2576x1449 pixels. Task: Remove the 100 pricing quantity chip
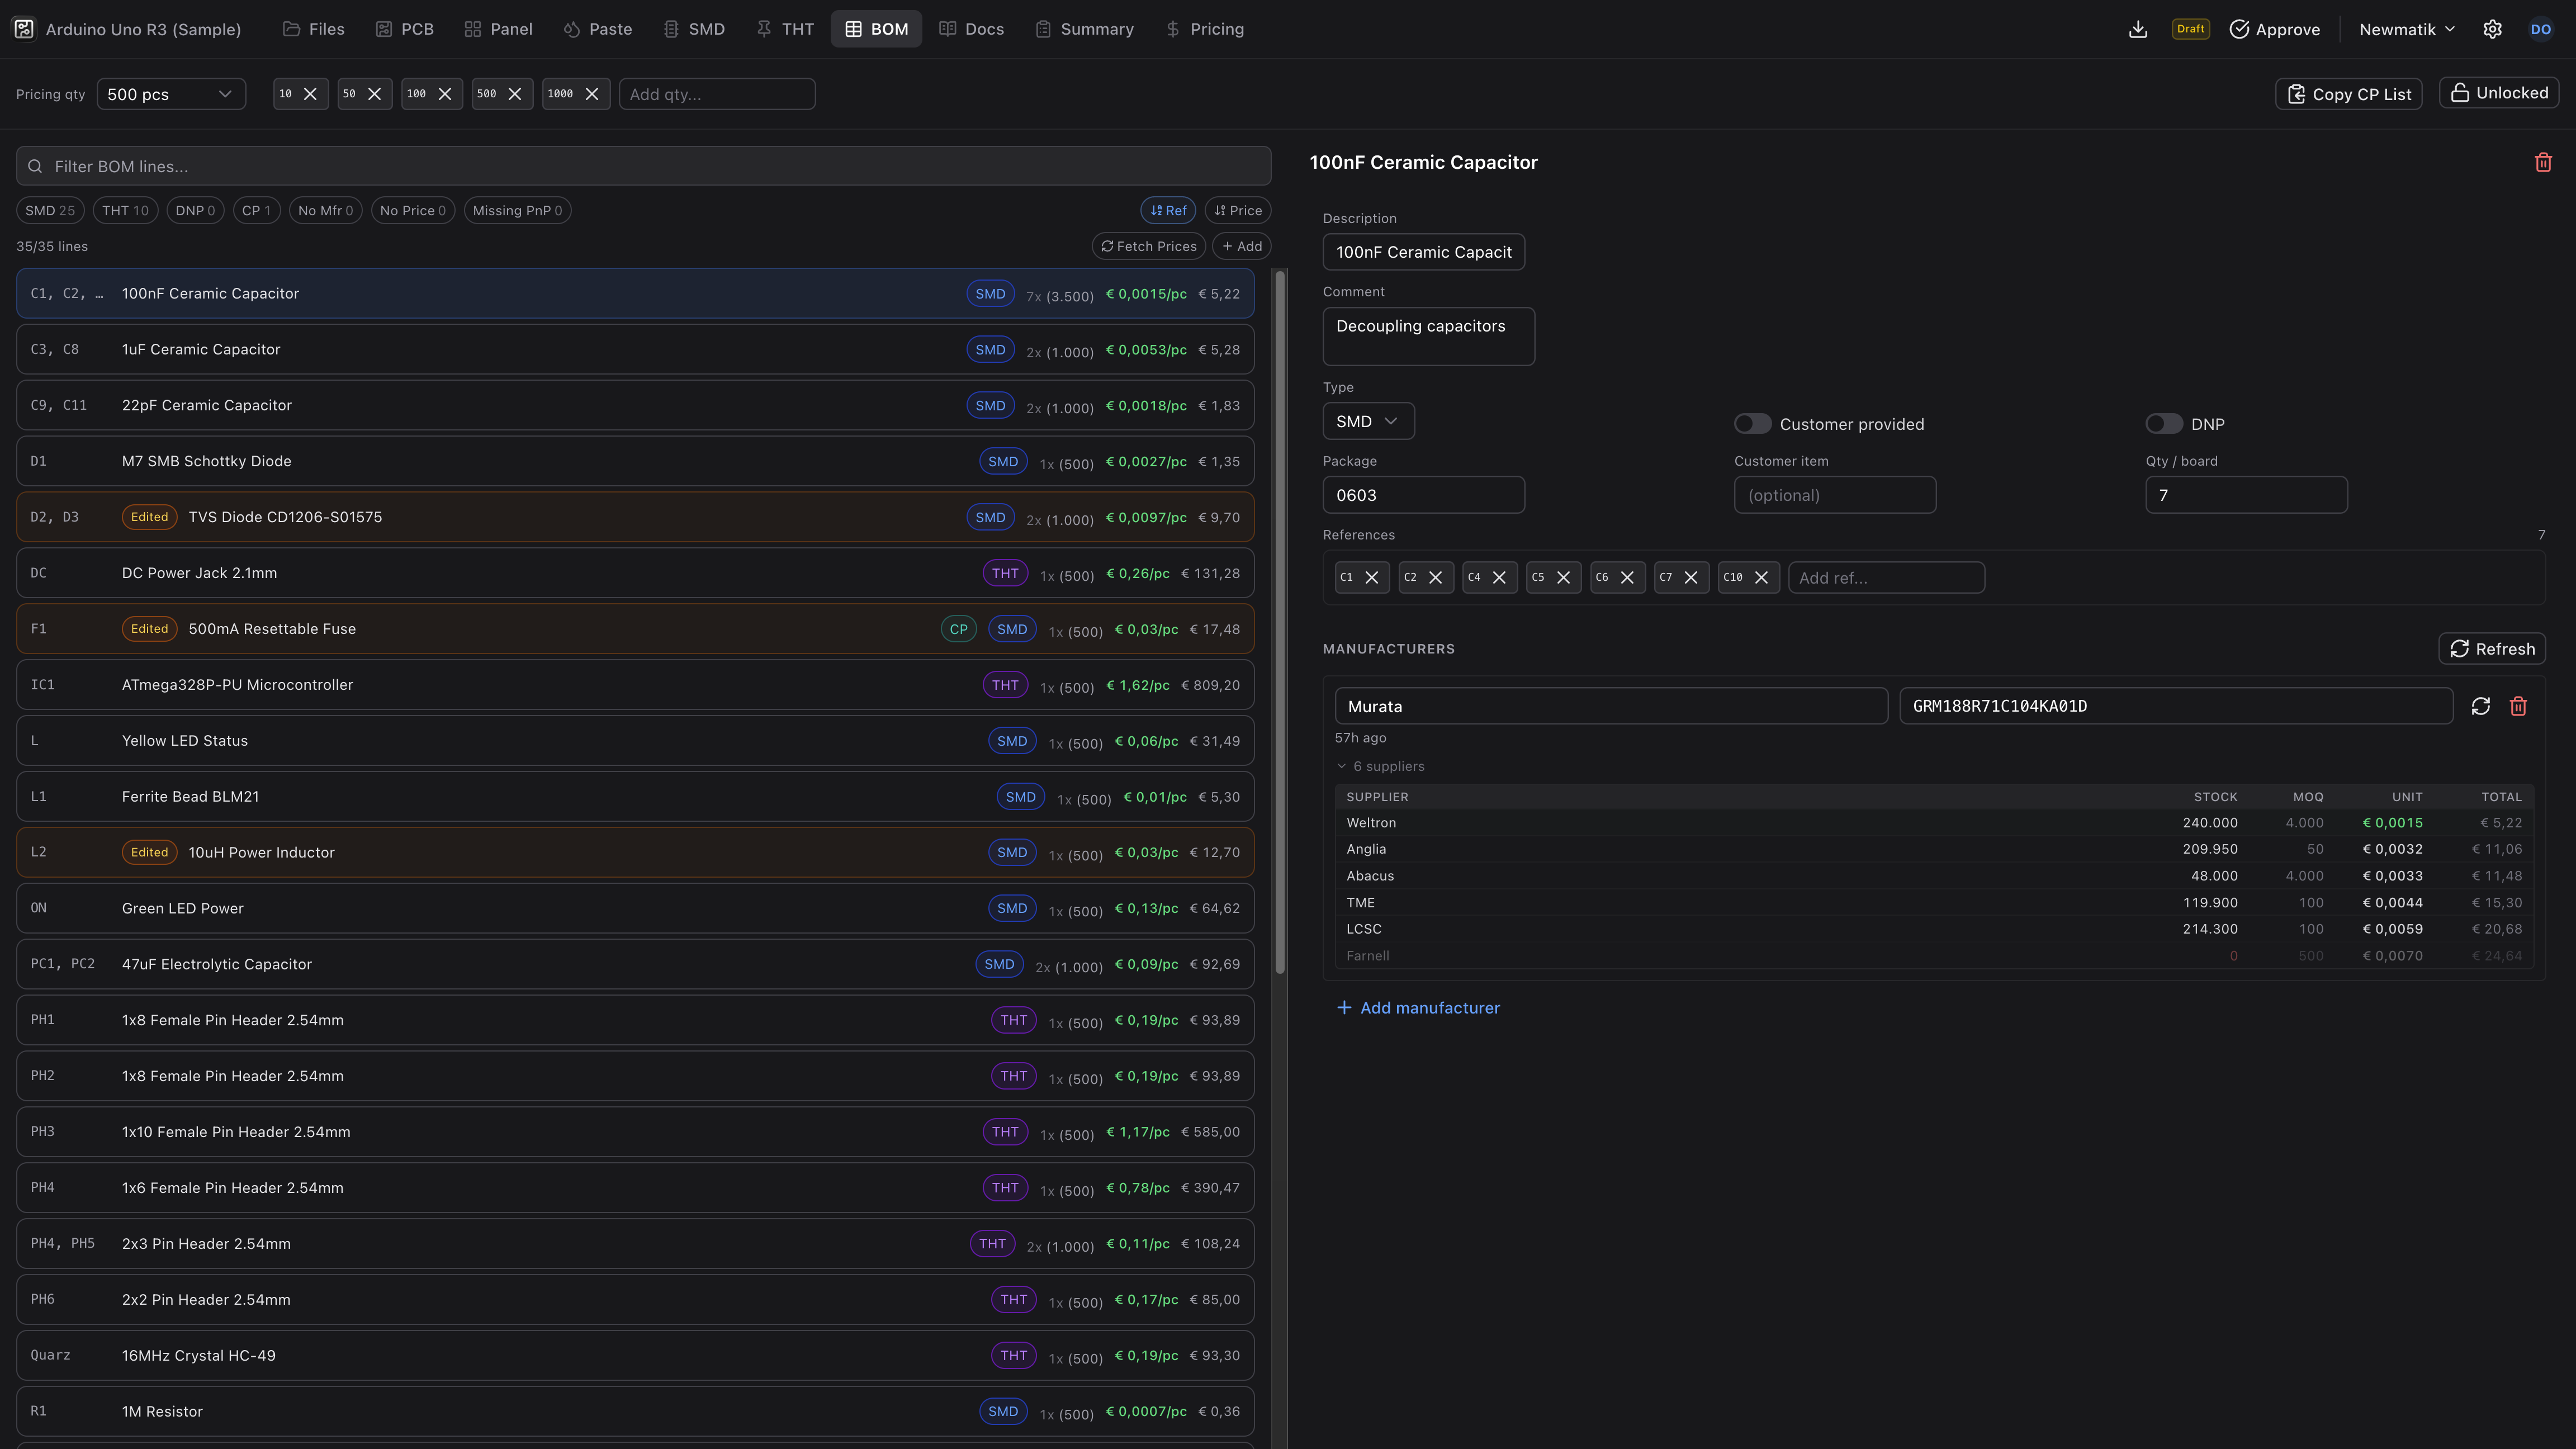[x=445, y=94]
